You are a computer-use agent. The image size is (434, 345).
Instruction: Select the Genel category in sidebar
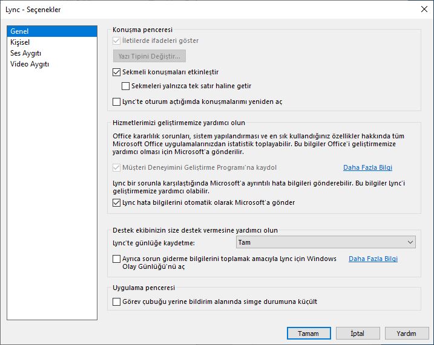(52, 31)
